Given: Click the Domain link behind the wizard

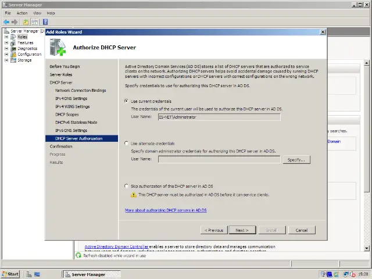Looking at the screenshot, I should [x=334, y=141].
